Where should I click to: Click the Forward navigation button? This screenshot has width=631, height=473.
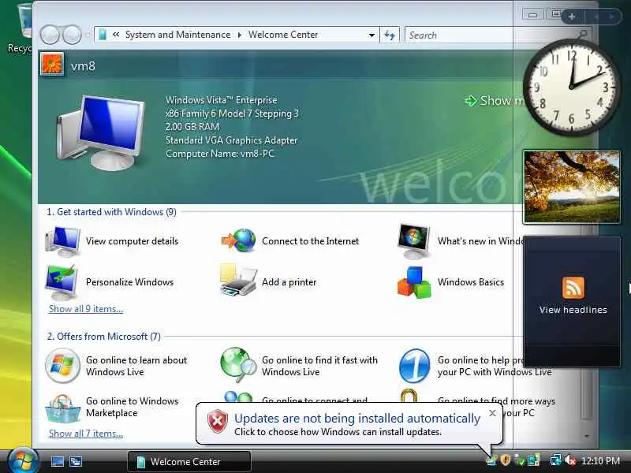pyautogui.click(x=72, y=35)
